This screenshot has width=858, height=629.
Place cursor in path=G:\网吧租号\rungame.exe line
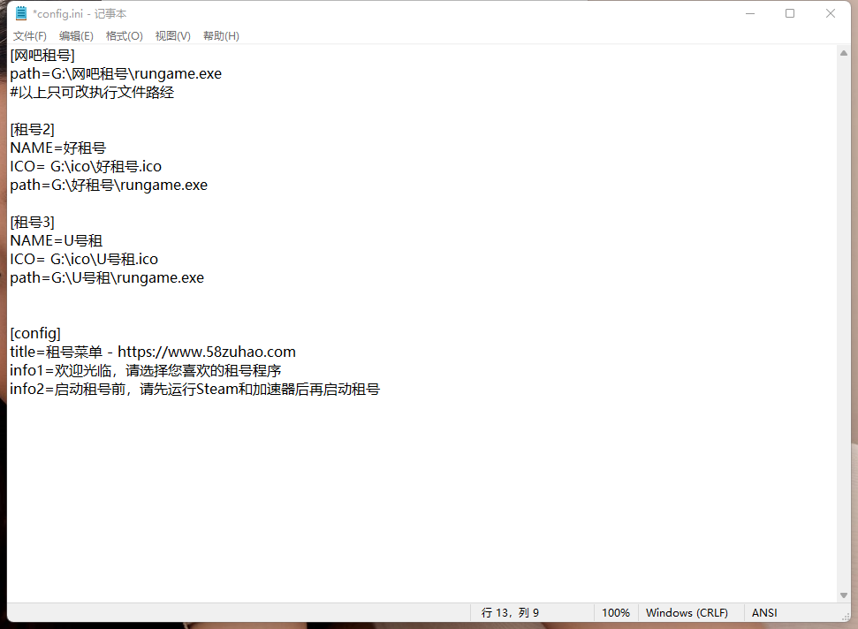pos(116,74)
